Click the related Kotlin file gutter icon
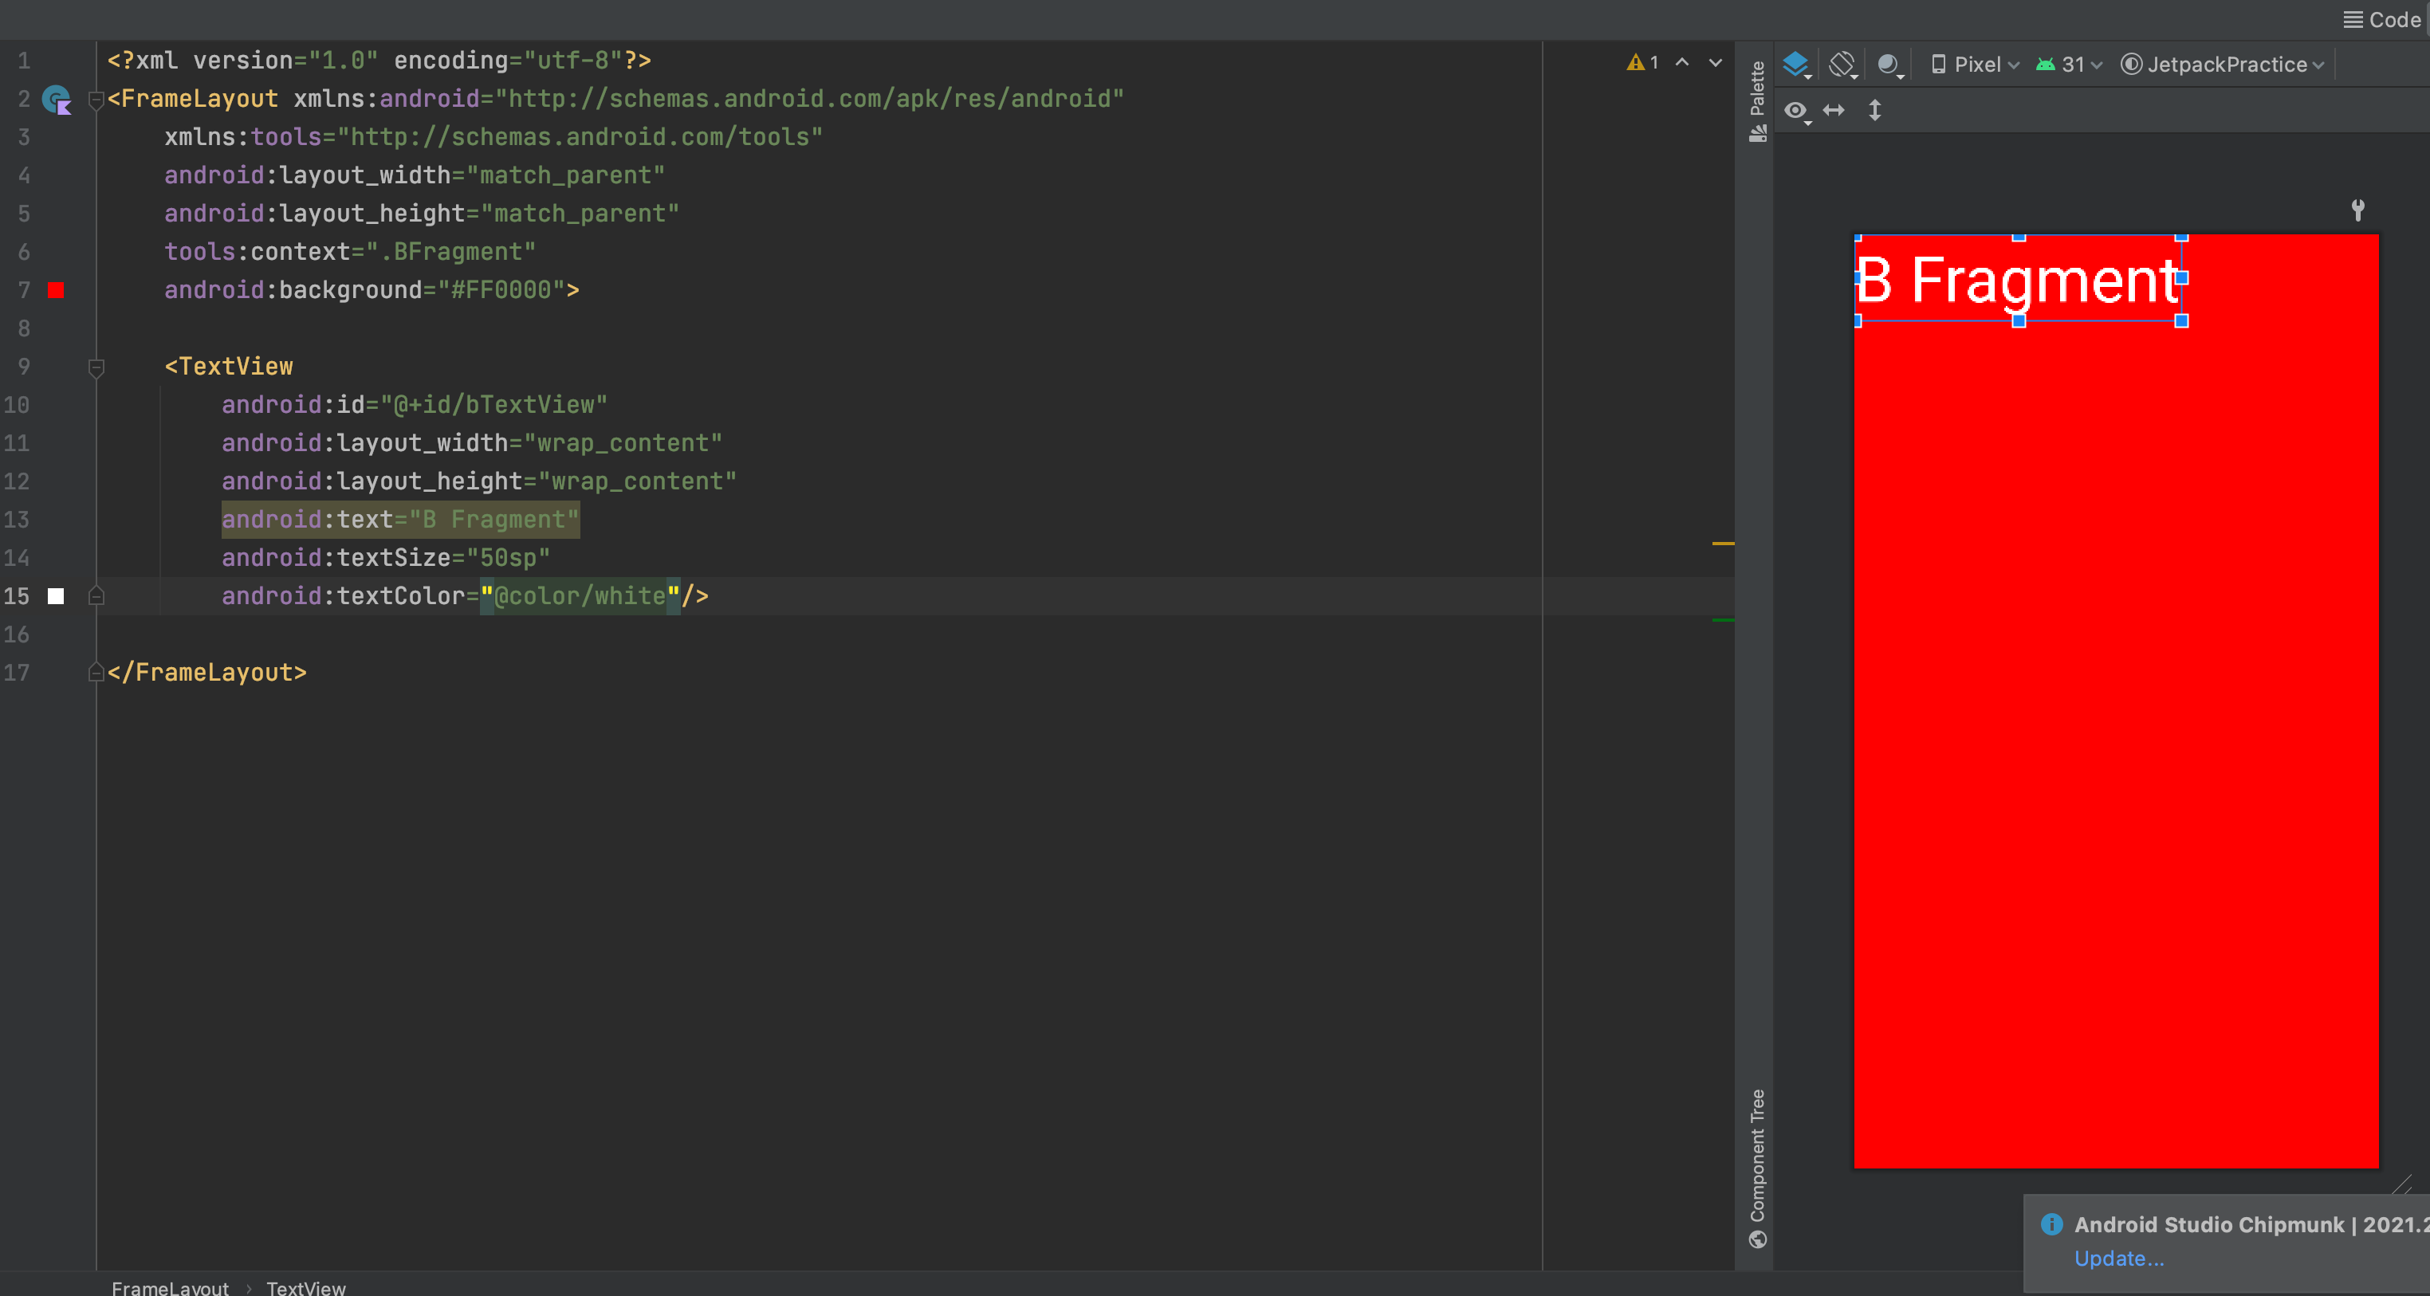 coord(57,99)
